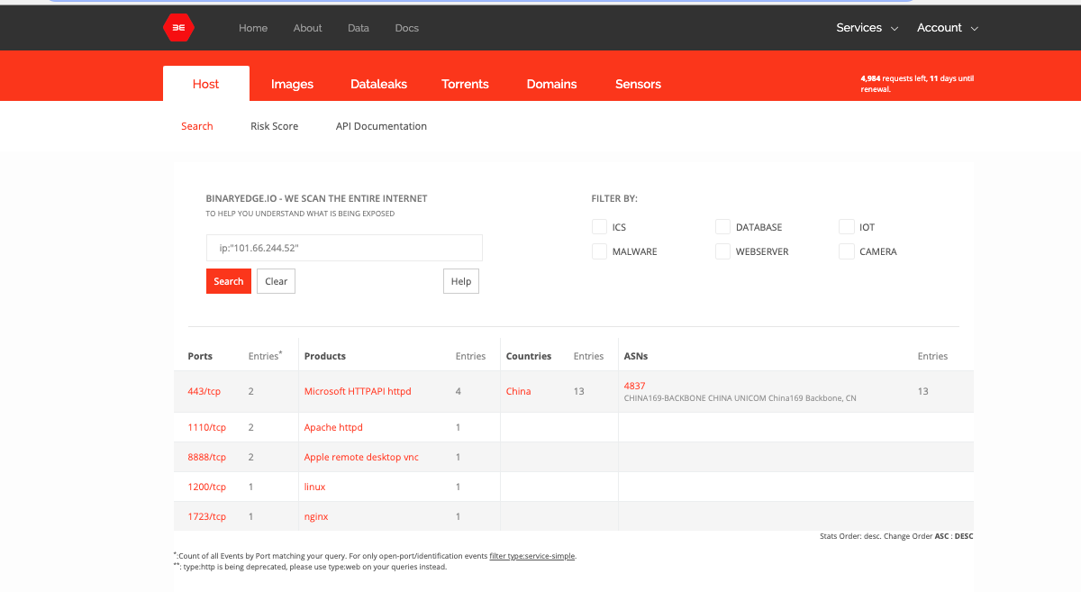Switch to the Torrents tab

coord(466,84)
